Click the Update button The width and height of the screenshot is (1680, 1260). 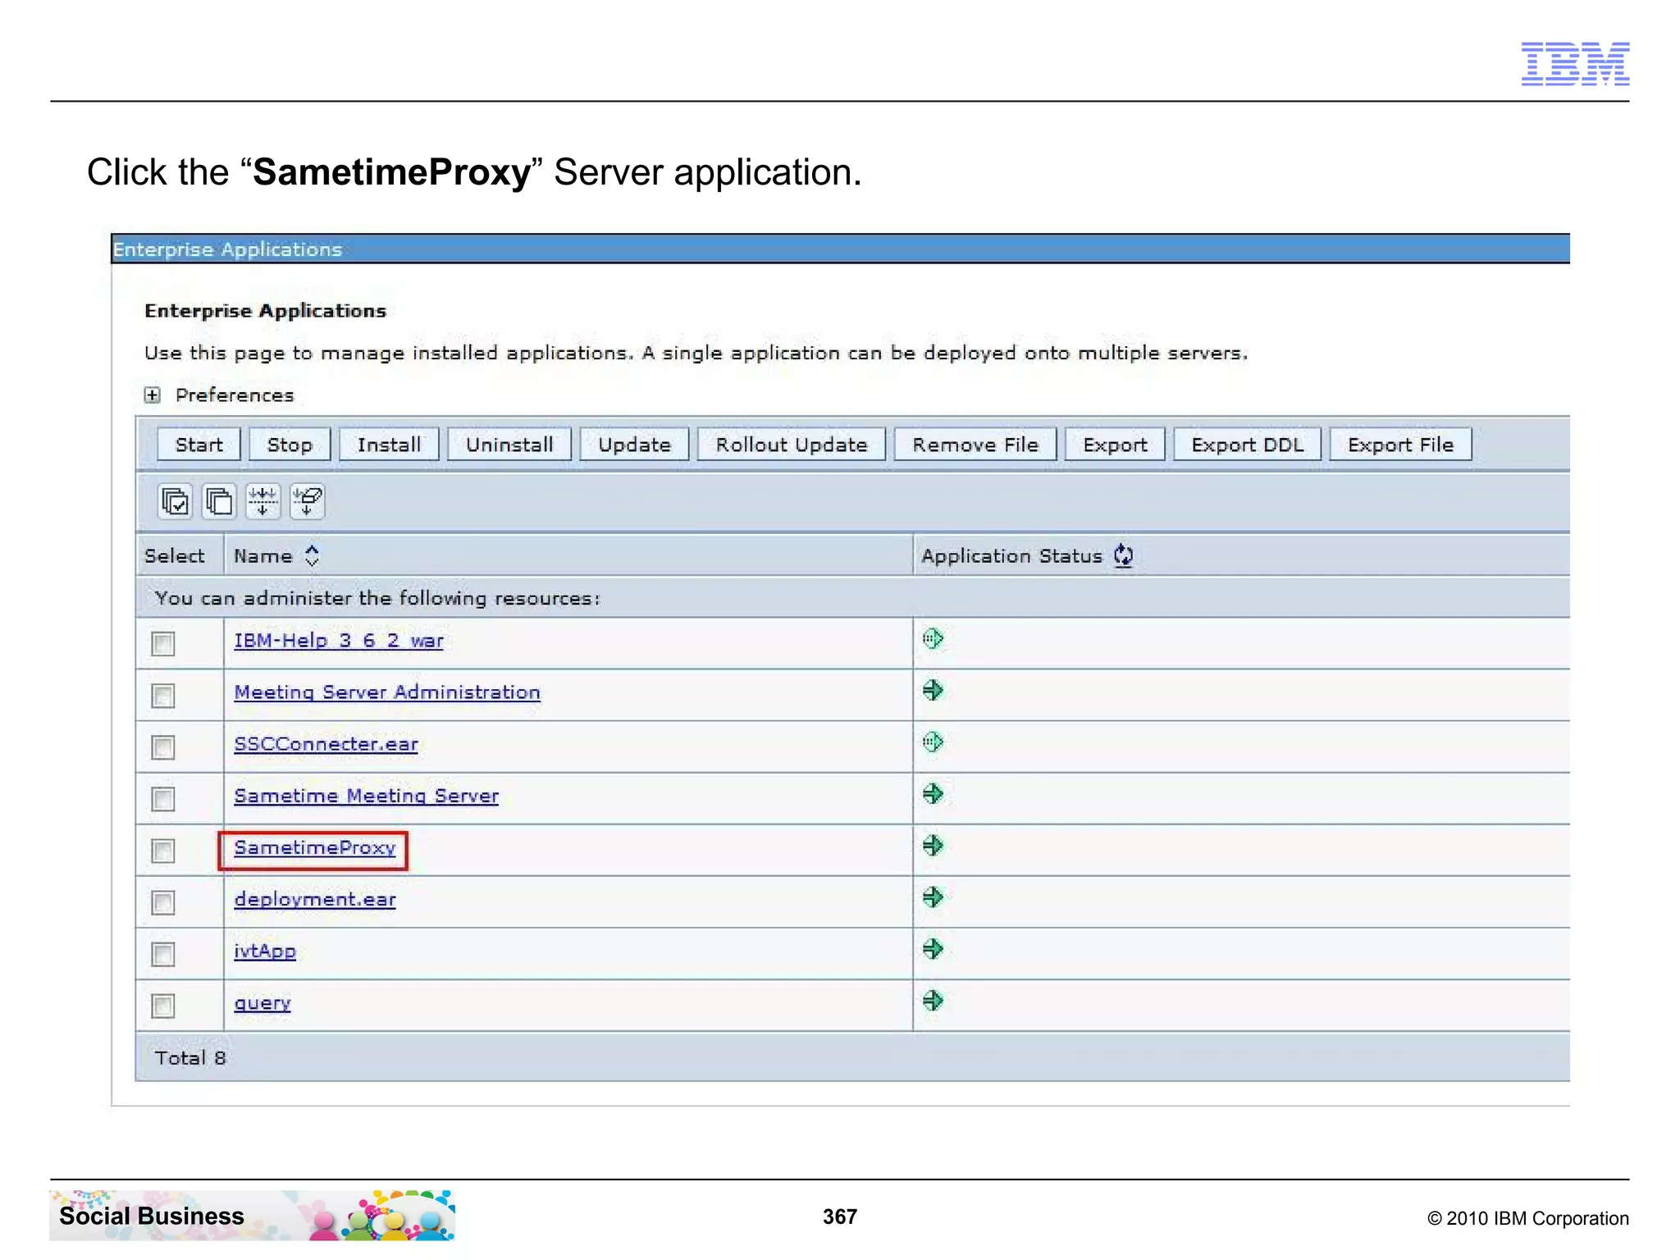pos(634,445)
